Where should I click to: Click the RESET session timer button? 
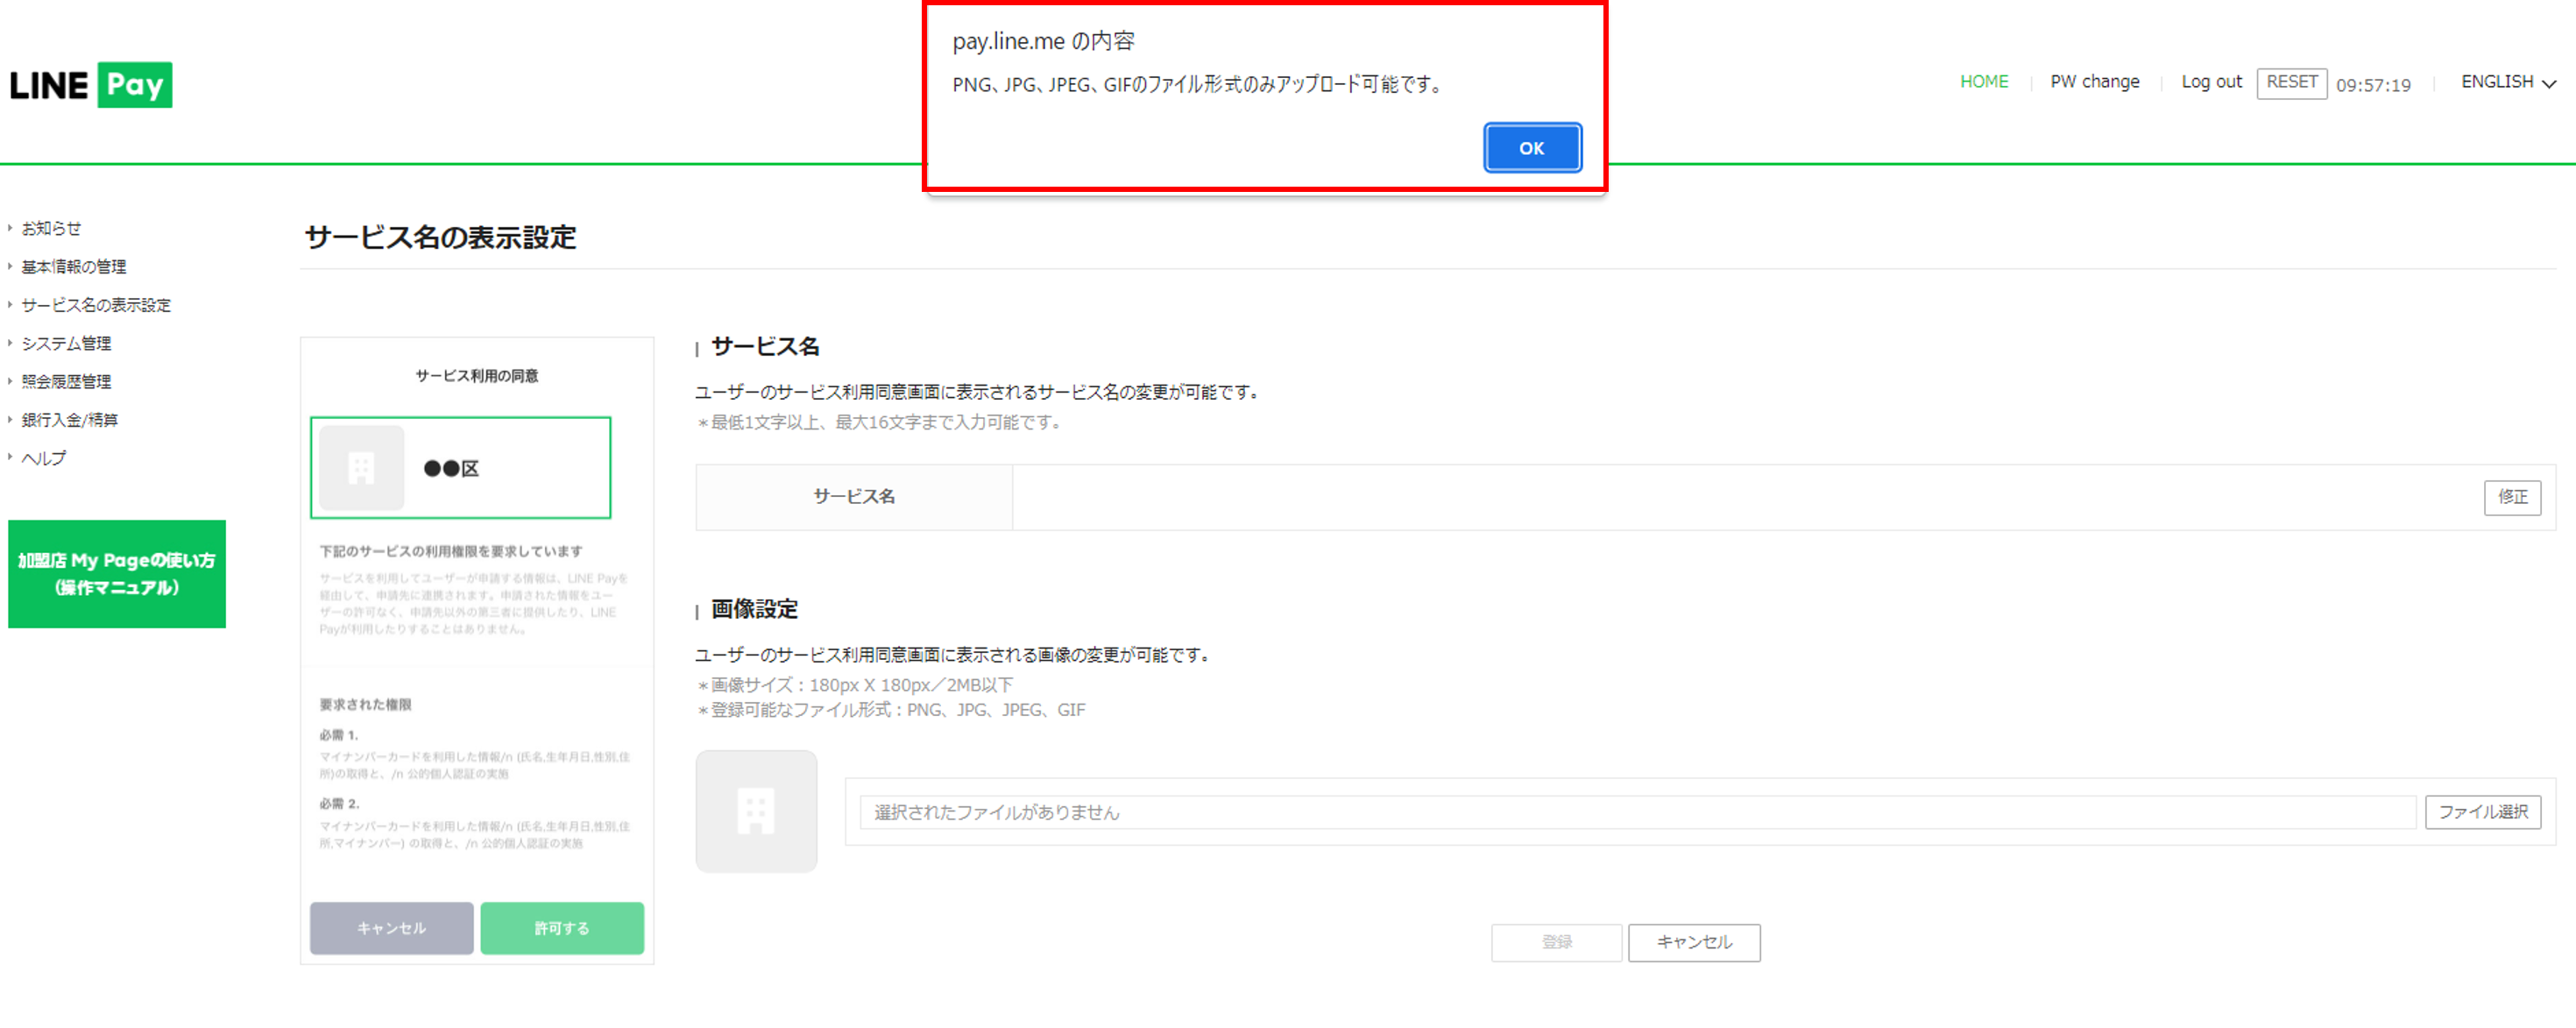tap(2290, 82)
